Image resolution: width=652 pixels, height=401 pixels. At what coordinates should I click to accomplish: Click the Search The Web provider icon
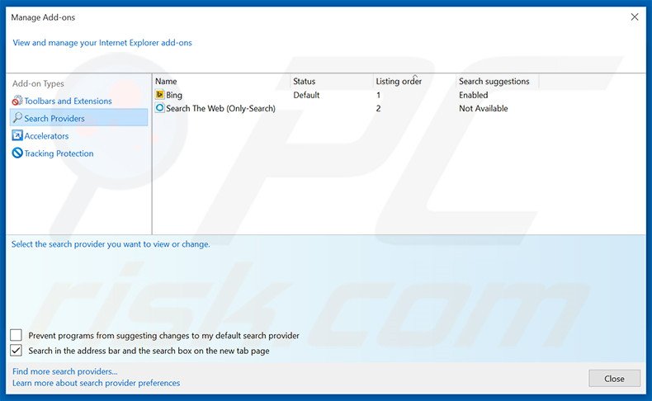coord(160,108)
